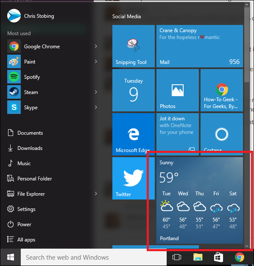Open the Mail tile showing 956 messages
The height and width of the screenshot is (266, 254).
[200, 46]
